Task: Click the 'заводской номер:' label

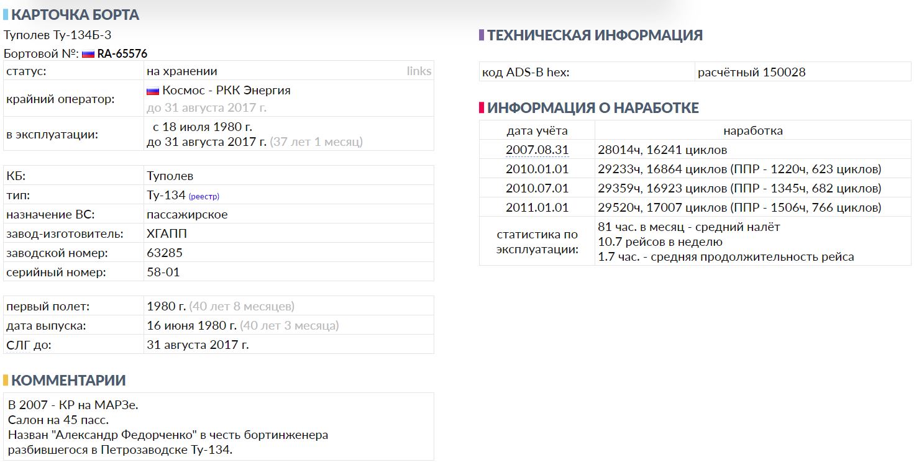Action: tap(57, 253)
